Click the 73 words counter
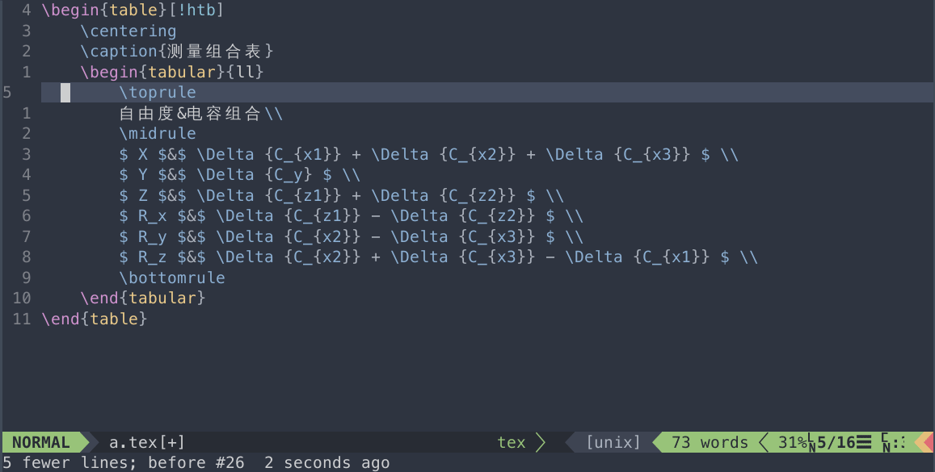The width and height of the screenshot is (935, 472). click(710, 442)
